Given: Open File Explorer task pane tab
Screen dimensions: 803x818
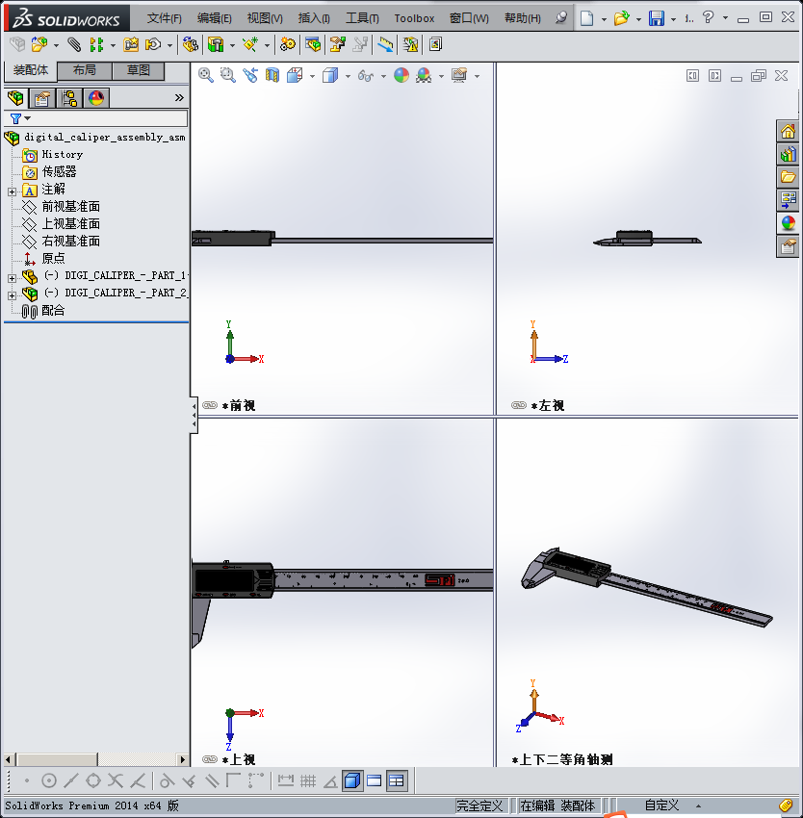Looking at the screenshot, I should pyautogui.click(x=788, y=177).
